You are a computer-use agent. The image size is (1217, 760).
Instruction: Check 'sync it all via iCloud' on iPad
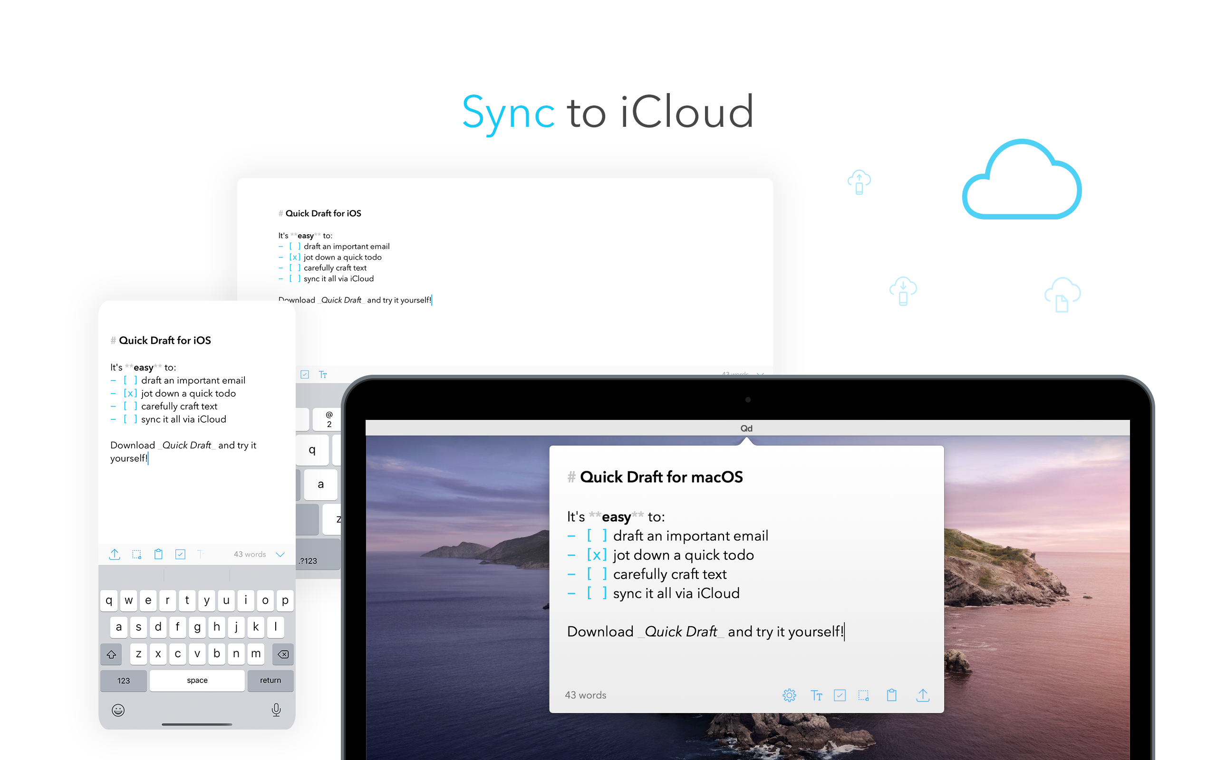(295, 278)
